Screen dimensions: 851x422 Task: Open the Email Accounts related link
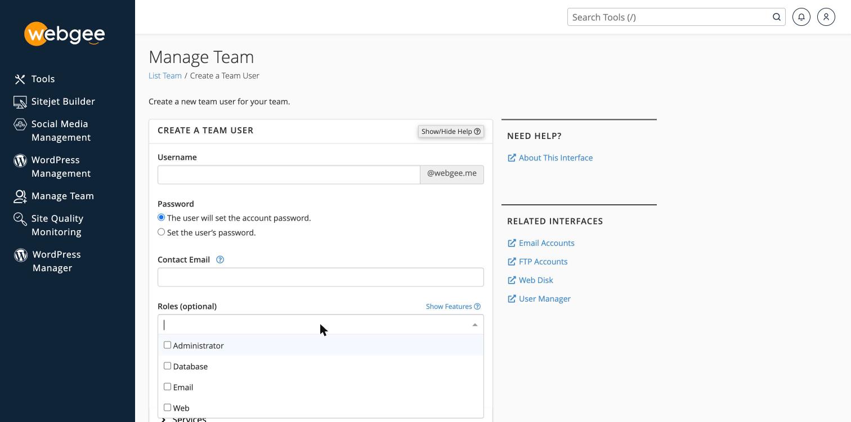[547, 243]
